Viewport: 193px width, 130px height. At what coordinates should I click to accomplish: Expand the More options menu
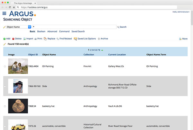click(x=183, y=39)
